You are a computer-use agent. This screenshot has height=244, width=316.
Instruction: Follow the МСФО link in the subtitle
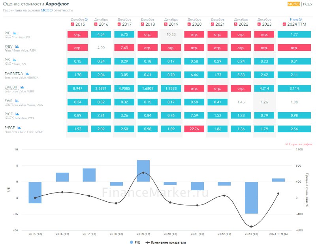[47, 10]
